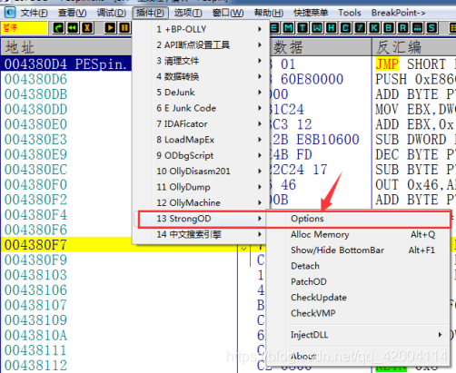Open the 窗口(W) menu
The height and width of the screenshot is (373, 456).
(228, 13)
